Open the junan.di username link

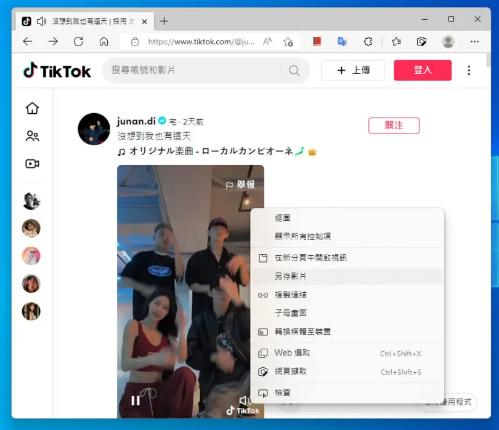(136, 121)
